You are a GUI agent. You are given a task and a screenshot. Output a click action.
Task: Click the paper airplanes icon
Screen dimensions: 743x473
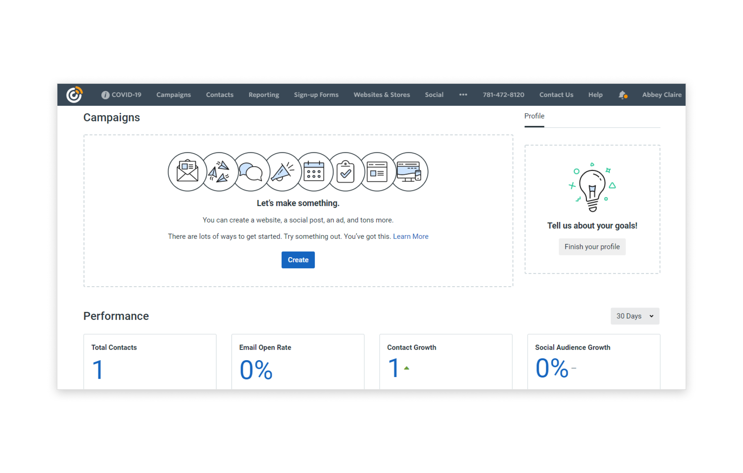pos(219,172)
